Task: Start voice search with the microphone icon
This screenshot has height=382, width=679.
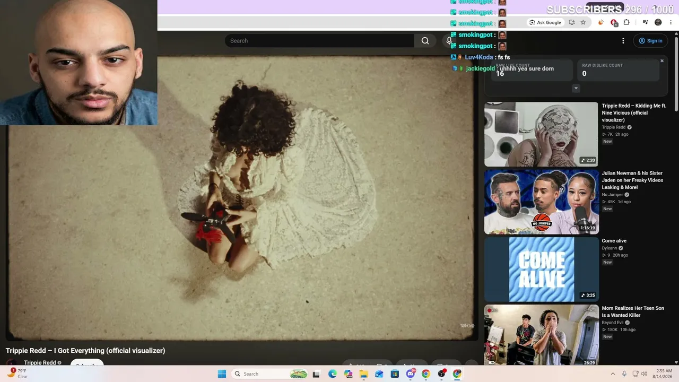Action: tap(449, 41)
